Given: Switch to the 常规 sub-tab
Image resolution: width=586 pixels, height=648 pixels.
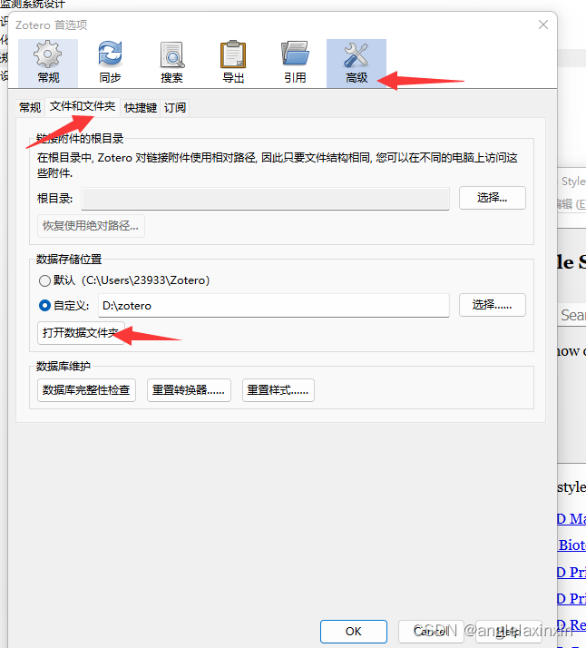Looking at the screenshot, I should pyautogui.click(x=30, y=108).
